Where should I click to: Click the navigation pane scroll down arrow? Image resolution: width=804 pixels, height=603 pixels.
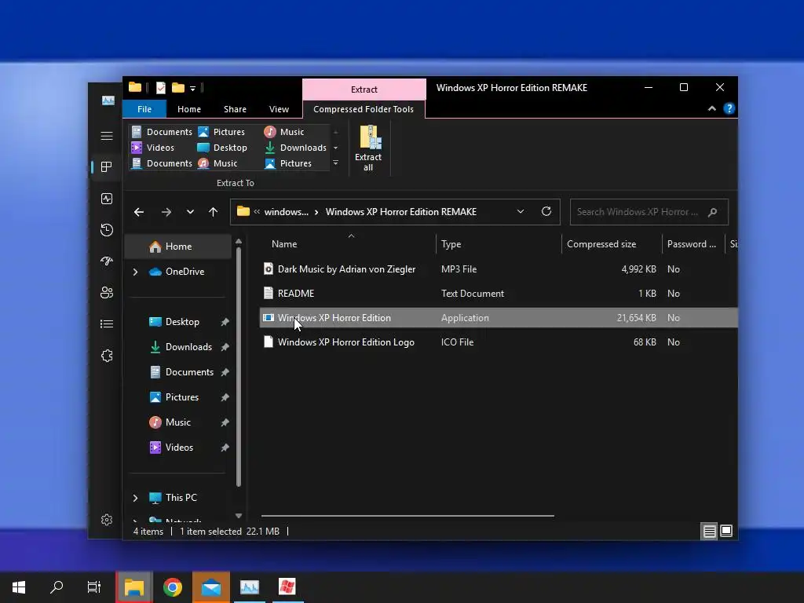tap(239, 516)
